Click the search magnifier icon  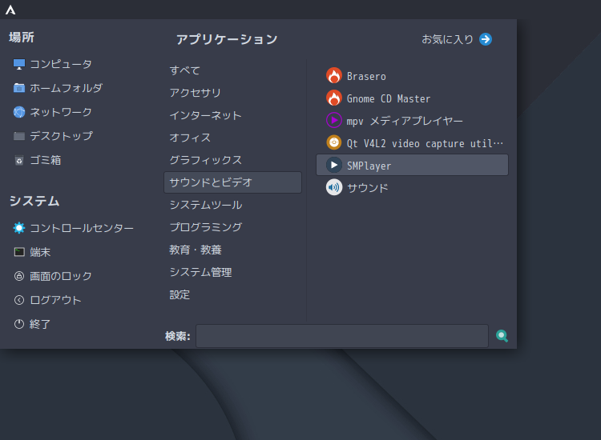[502, 336]
